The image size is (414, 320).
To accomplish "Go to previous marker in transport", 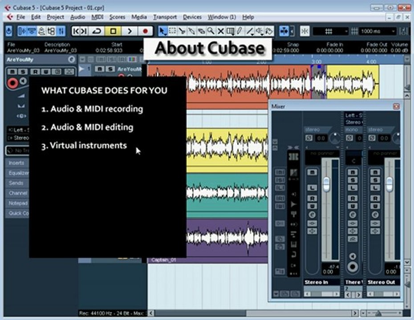I will pos(76,32).
